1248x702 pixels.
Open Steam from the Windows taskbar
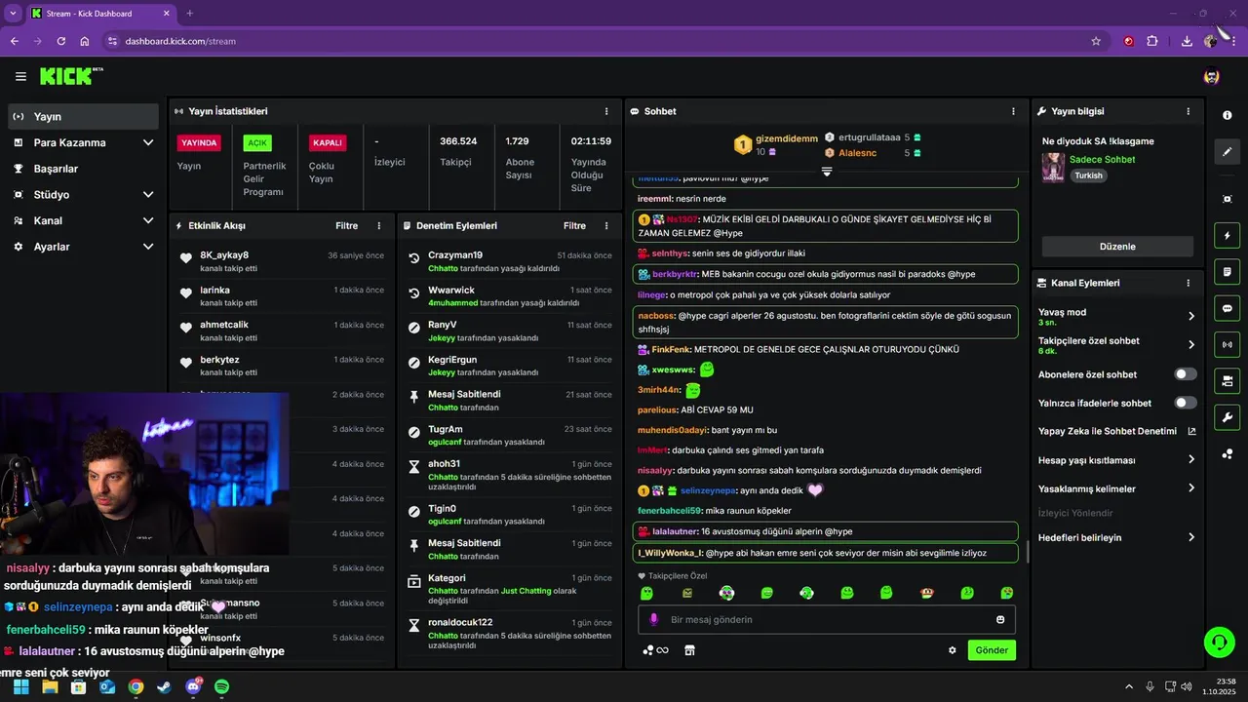click(164, 686)
